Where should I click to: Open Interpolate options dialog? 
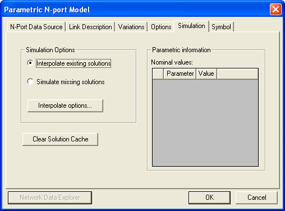click(x=65, y=105)
